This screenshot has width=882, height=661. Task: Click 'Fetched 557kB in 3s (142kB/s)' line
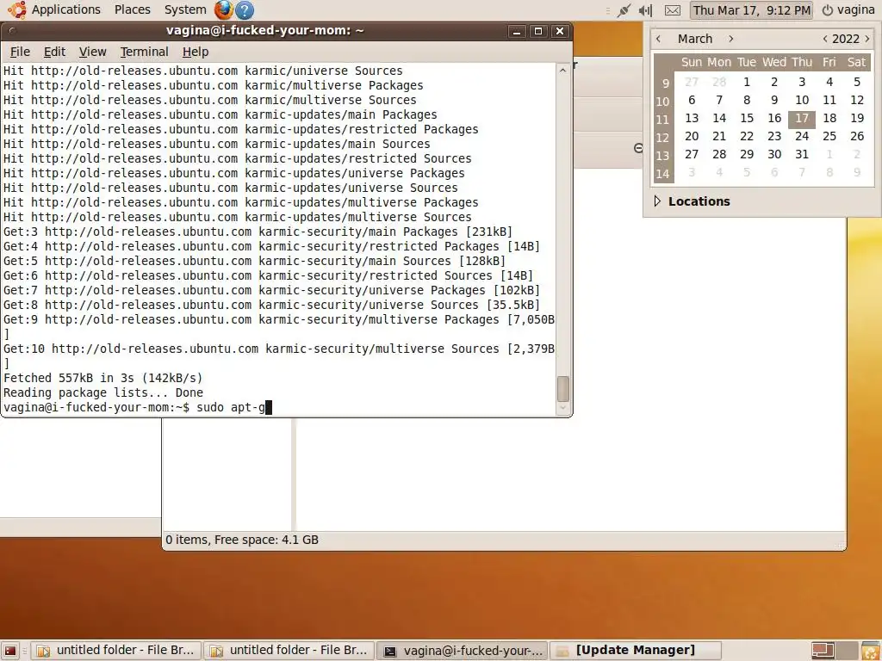coord(103,378)
